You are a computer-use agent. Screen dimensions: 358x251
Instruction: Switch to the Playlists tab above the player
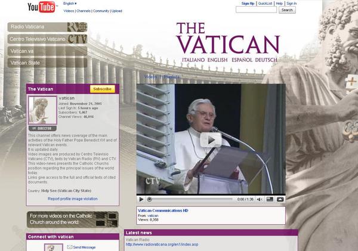click(x=172, y=77)
